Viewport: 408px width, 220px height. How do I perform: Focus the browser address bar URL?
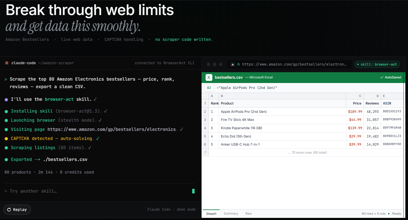[x=294, y=64]
